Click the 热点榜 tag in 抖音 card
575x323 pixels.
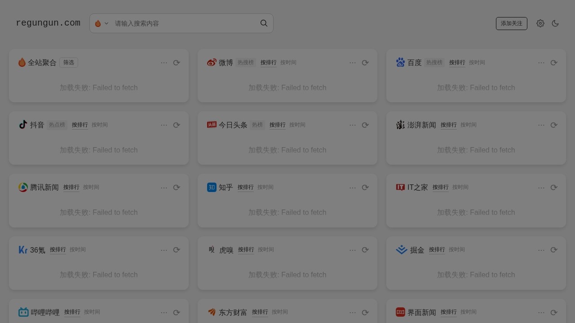pos(57,125)
